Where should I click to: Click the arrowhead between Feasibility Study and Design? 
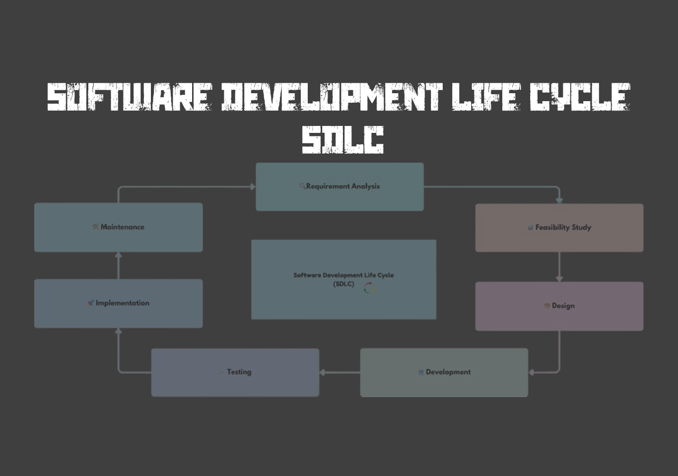pos(559,279)
